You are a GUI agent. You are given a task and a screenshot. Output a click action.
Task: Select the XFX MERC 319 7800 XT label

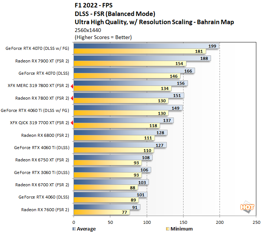pos(38,86)
